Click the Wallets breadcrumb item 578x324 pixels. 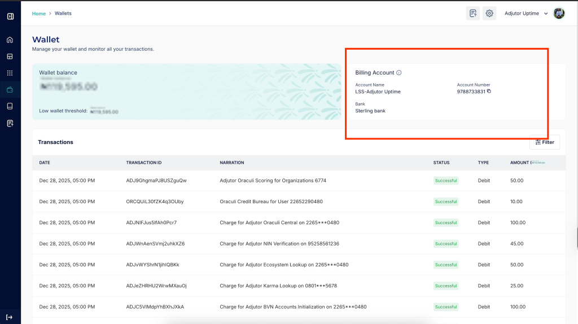[x=63, y=14]
